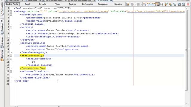191x107 pixels.
Task: Open the Arquivos side panel
Action: click(2, 42)
